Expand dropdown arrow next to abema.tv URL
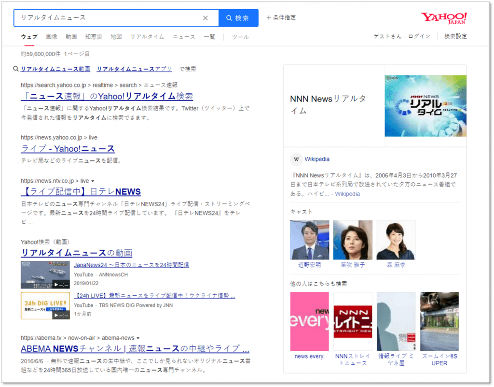 [138, 338]
